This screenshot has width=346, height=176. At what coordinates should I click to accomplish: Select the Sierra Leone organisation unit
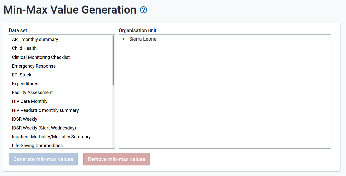tap(143, 39)
